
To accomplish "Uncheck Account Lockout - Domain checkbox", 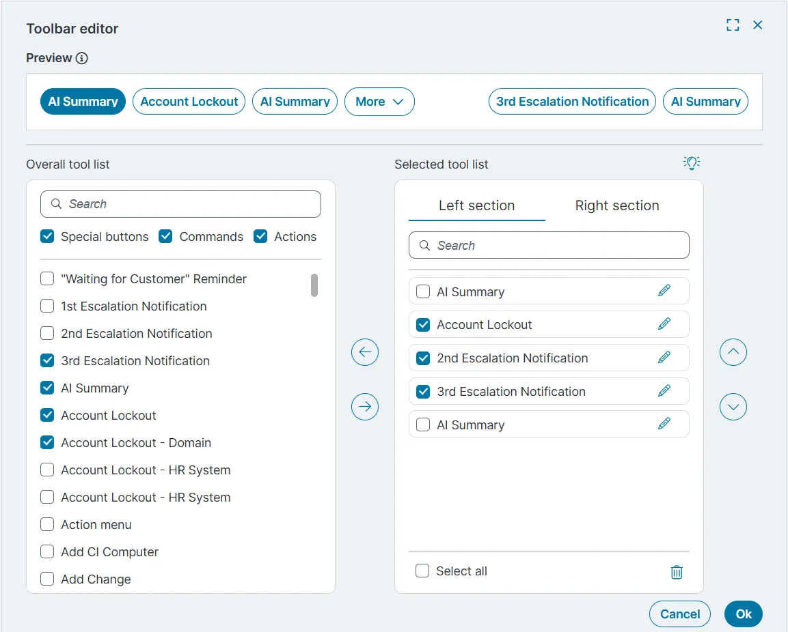I will point(47,442).
